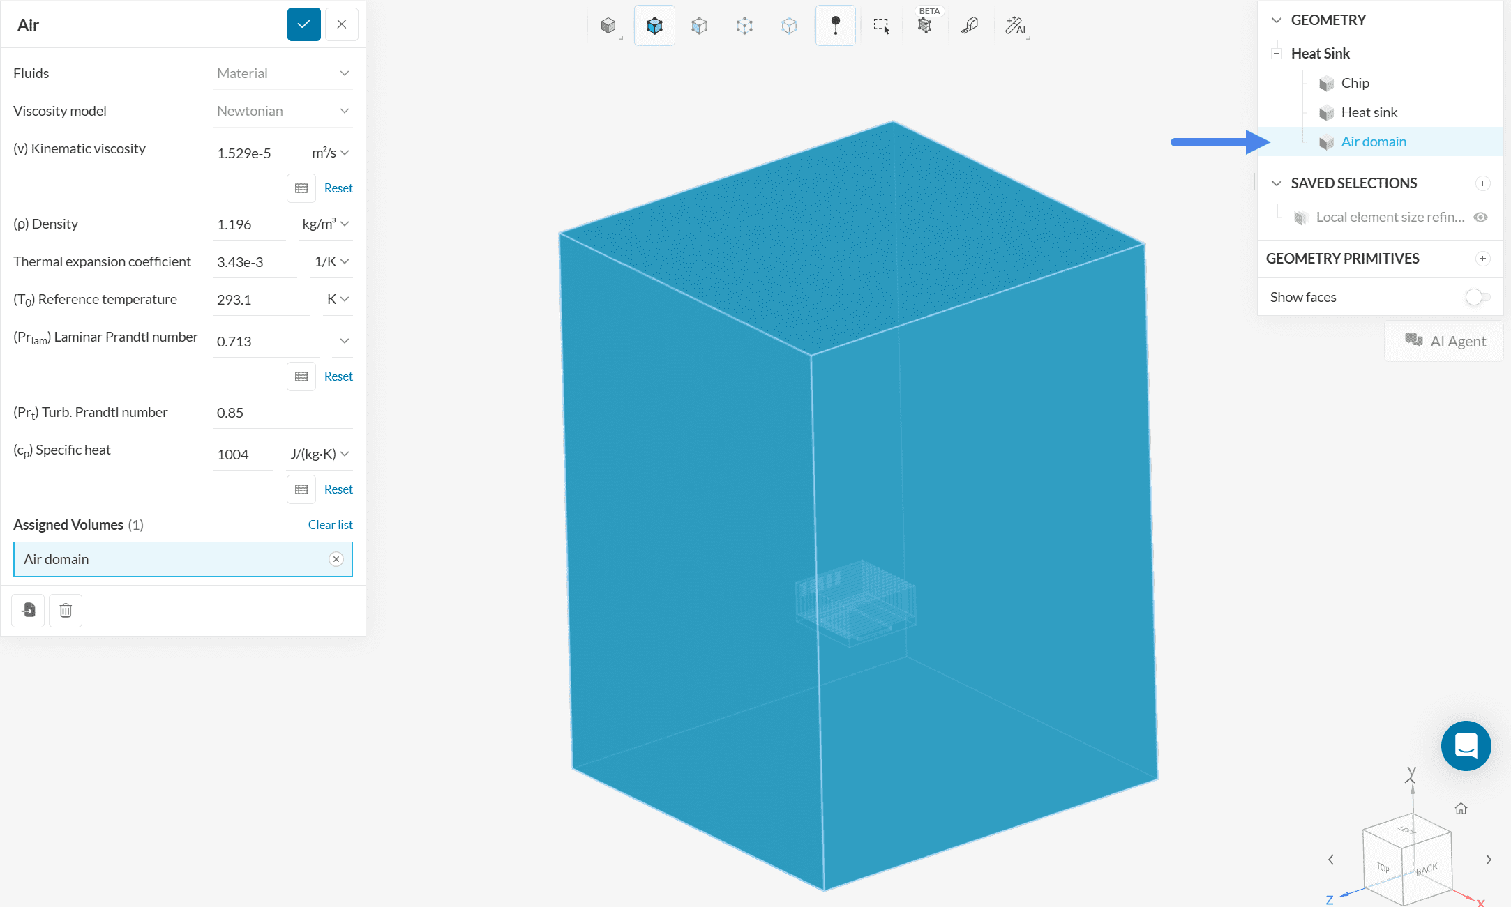
Task: Open the measure tape tool
Action: pos(970,26)
